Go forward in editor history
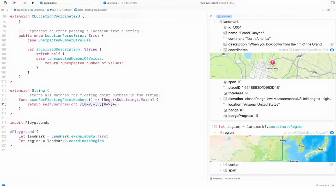This screenshot has height=187, width=336. coord(11,10)
